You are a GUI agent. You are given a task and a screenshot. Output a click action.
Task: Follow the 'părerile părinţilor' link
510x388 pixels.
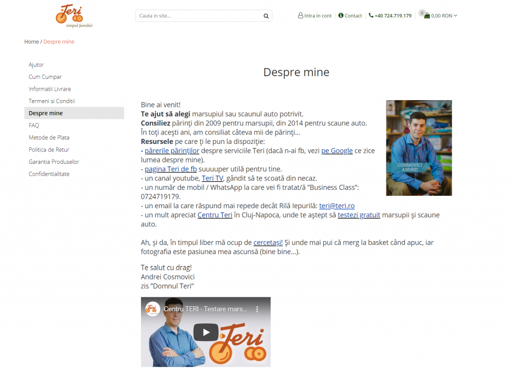[x=172, y=150]
